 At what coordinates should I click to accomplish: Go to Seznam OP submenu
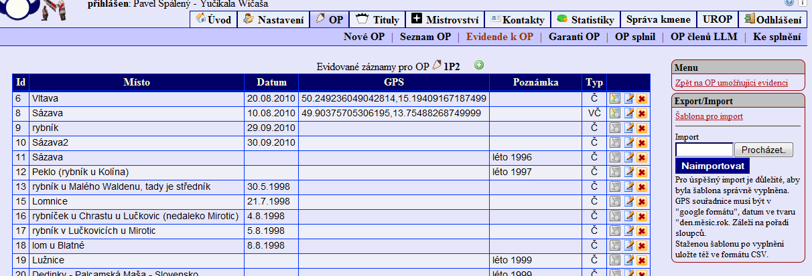coord(425,37)
